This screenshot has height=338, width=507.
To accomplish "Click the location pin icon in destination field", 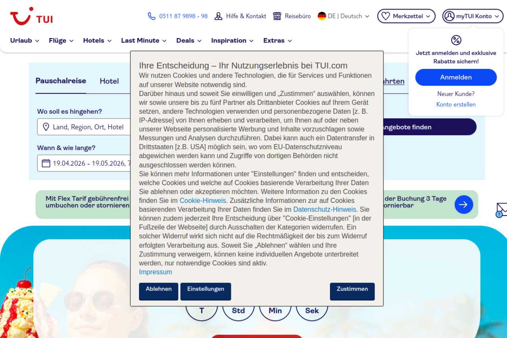I will click(46, 127).
